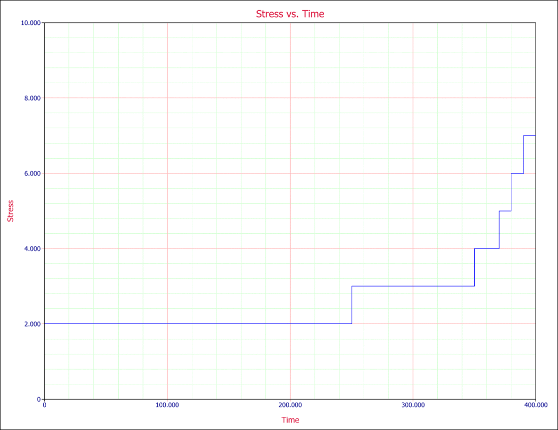Select x-axis tick value 300.000
Screen dimensions: 558x430
pyautogui.click(x=413, y=405)
